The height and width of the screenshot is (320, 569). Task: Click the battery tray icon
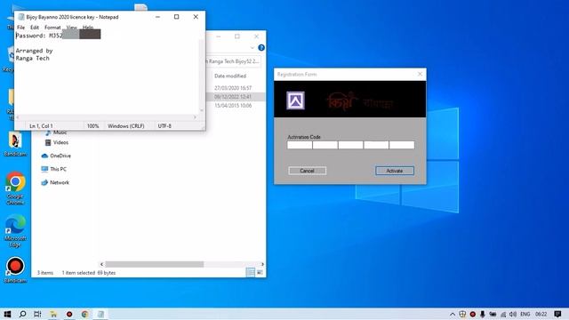(x=493, y=314)
